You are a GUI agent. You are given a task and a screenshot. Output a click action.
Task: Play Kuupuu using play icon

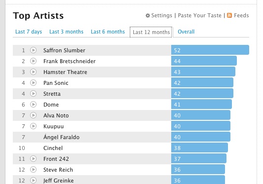click(33, 126)
